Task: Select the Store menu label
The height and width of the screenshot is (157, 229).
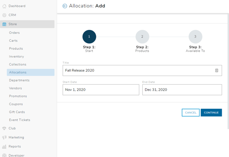Action: (12, 24)
